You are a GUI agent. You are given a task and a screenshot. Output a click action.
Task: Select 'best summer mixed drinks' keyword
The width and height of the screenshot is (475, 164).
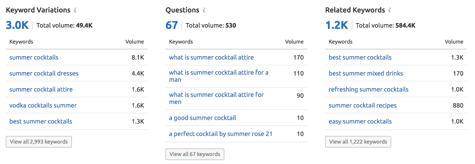tap(366, 73)
